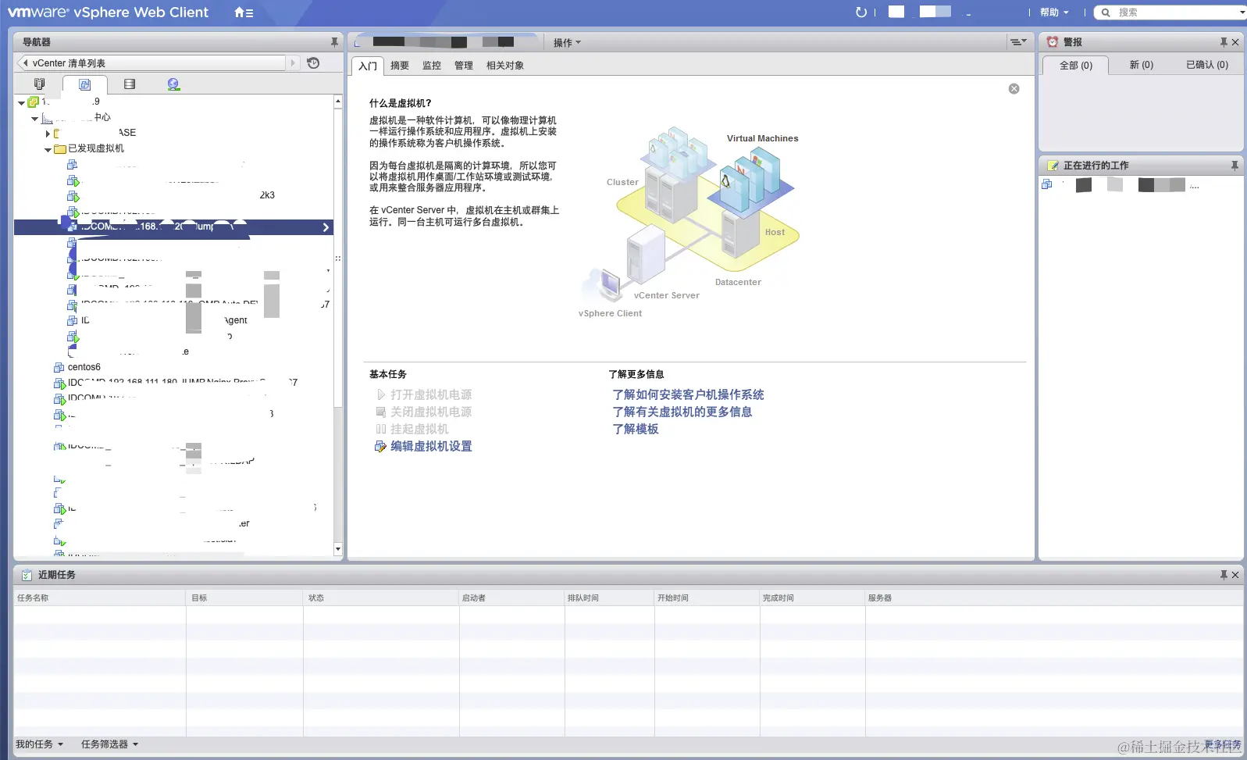1247x760 pixels.
Task: Close the getting started help panel
Action: click(1014, 88)
